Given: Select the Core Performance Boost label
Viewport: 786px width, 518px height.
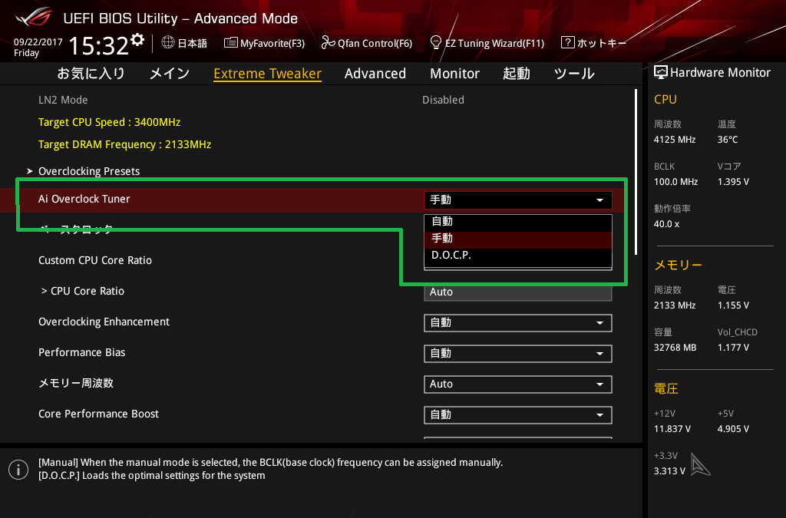Looking at the screenshot, I should click(99, 414).
